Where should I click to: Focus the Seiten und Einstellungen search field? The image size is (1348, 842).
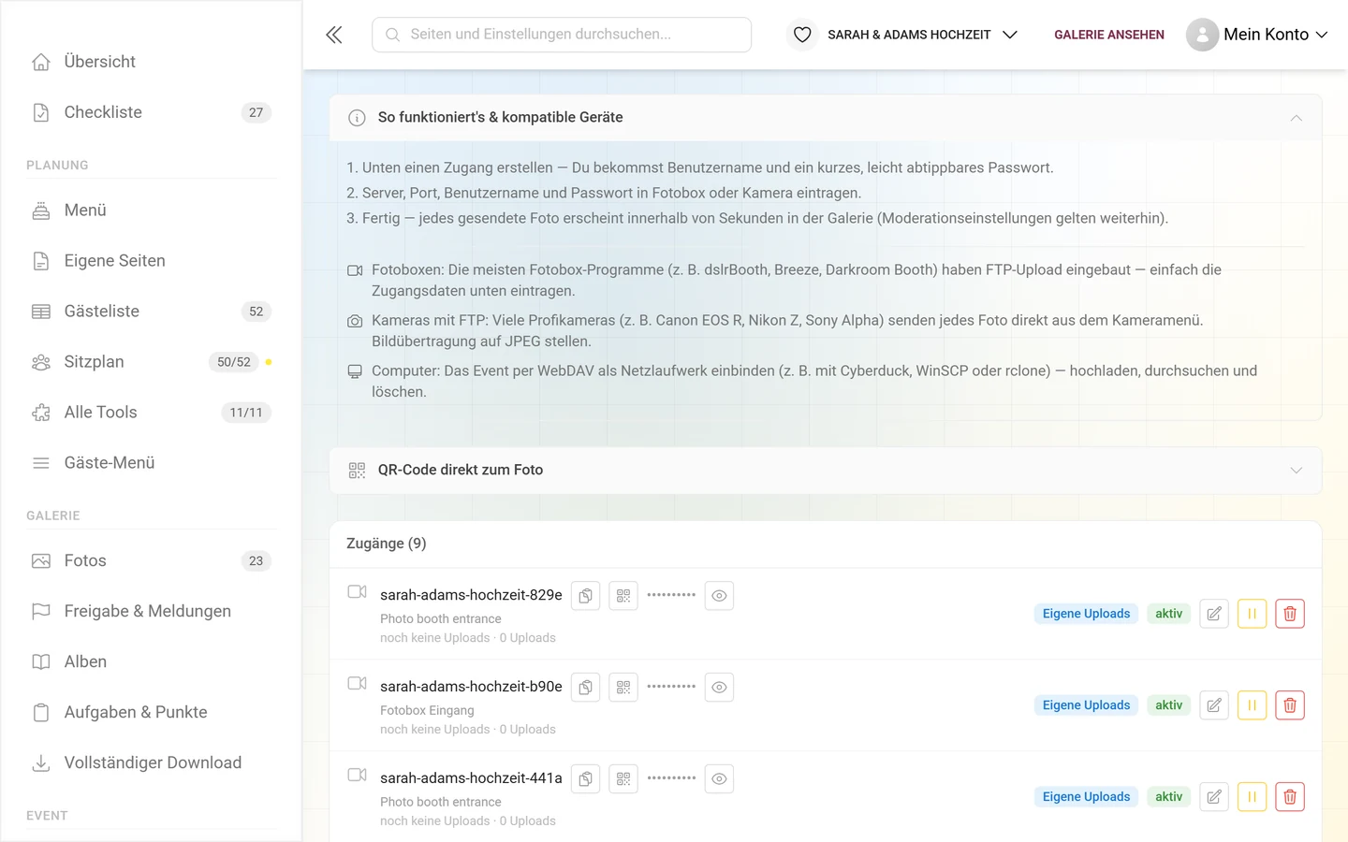[x=562, y=35]
